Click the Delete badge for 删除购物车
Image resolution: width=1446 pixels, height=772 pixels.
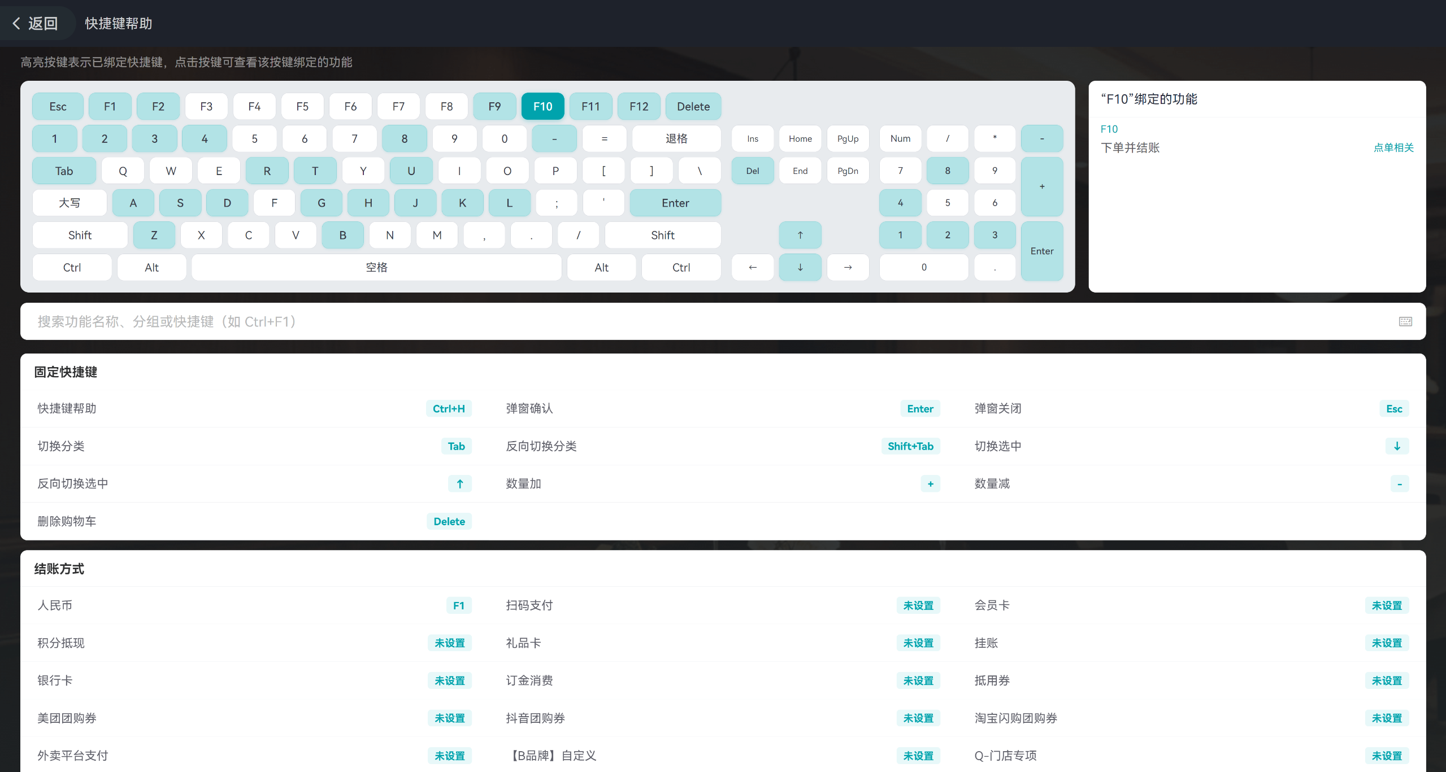pos(449,521)
